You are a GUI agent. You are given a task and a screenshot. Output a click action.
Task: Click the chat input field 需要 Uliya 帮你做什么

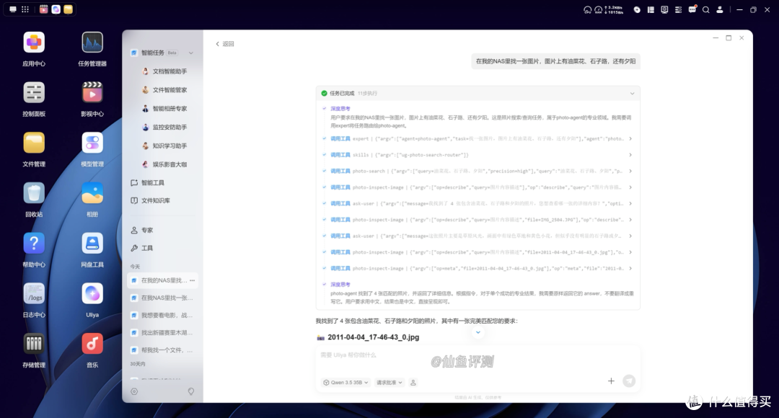tap(477, 355)
